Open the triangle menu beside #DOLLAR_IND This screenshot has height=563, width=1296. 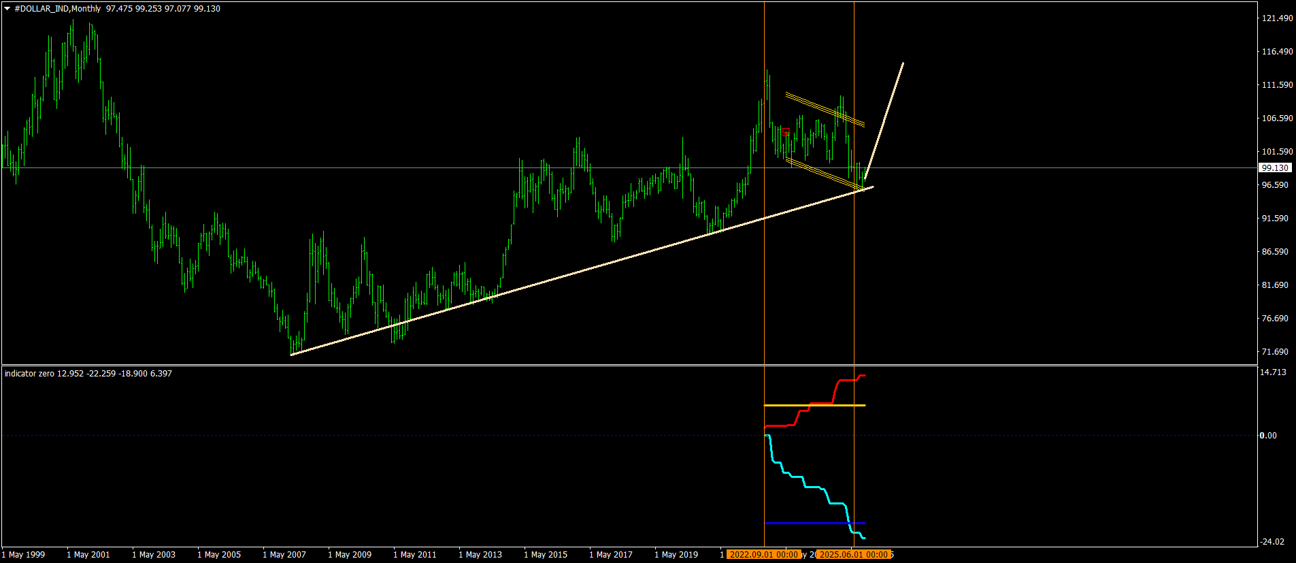tap(7, 9)
